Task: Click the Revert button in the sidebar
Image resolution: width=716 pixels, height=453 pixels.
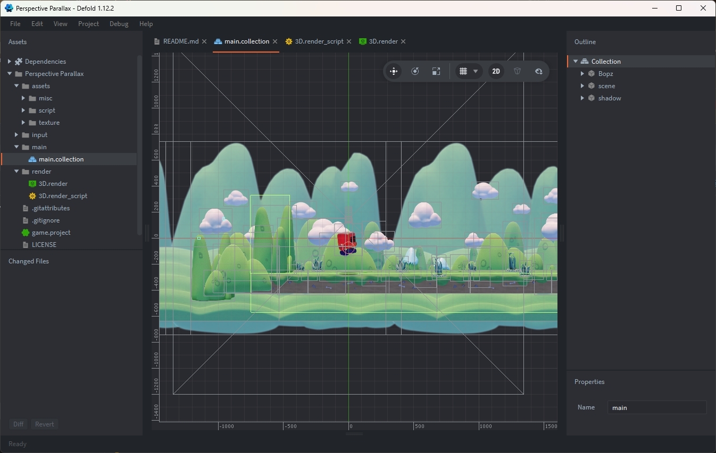Action: click(44, 424)
